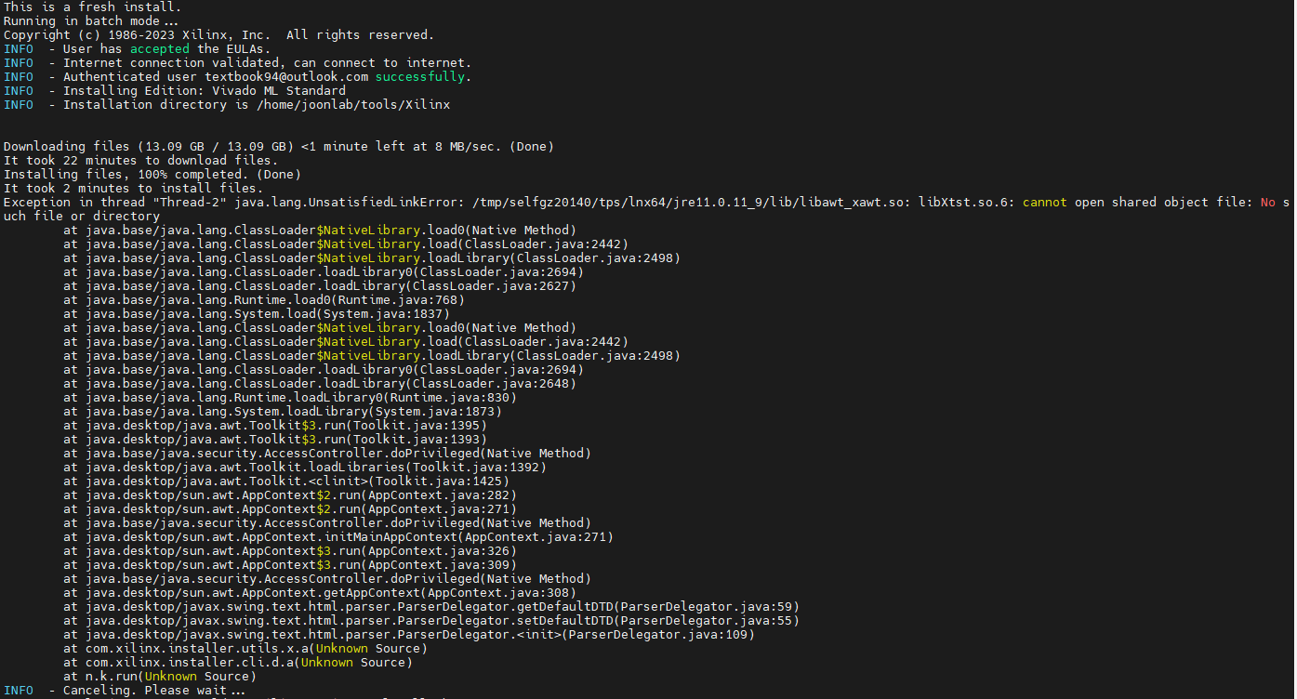Image resolution: width=1297 pixels, height=699 pixels.
Task: Click the 'Internet connection validated' line
Action: coord(238,63)
